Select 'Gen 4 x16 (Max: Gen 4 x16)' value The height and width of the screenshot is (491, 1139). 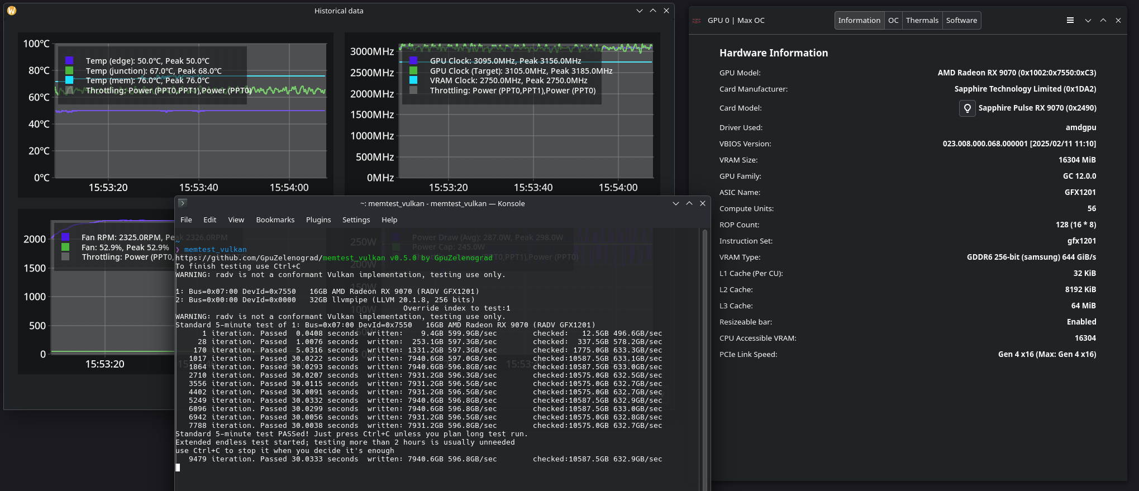[x=1047, y=354]
